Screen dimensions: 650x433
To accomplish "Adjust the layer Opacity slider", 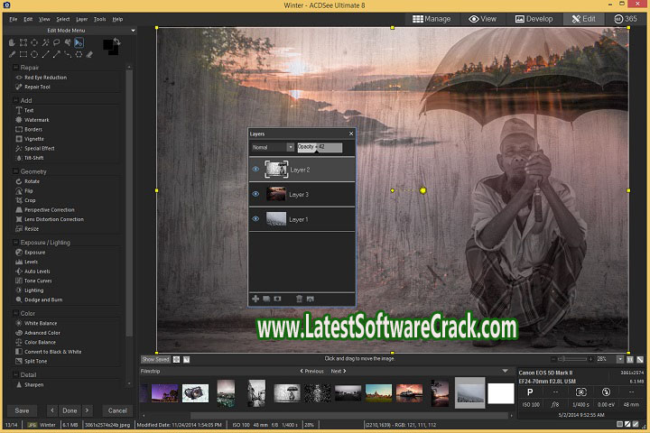I will click(320, 147).
